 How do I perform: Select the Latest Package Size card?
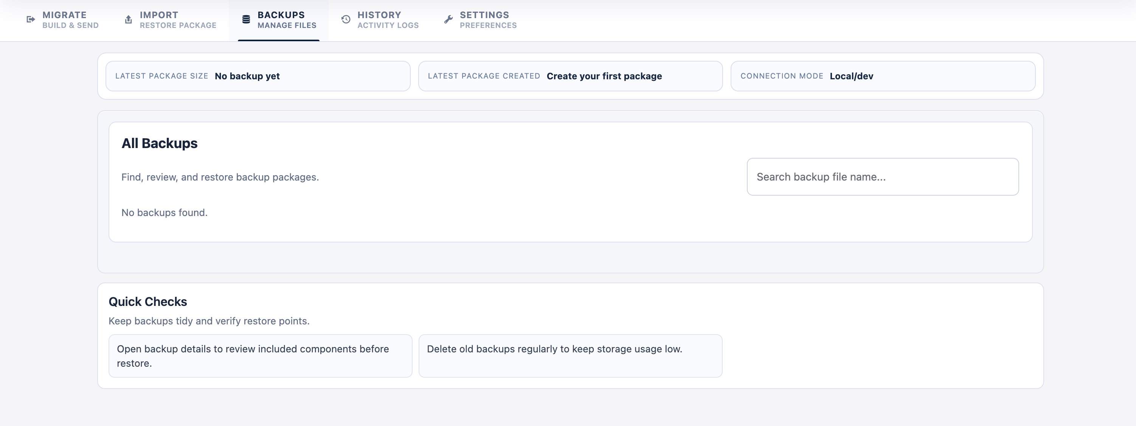coord(258,76)
